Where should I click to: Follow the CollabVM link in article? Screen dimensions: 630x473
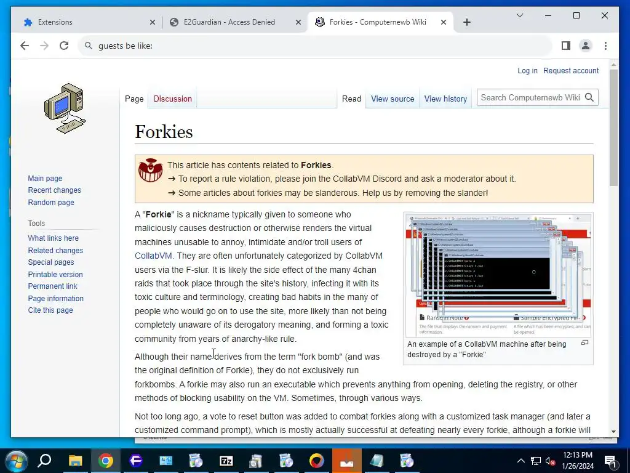[153, 256]
